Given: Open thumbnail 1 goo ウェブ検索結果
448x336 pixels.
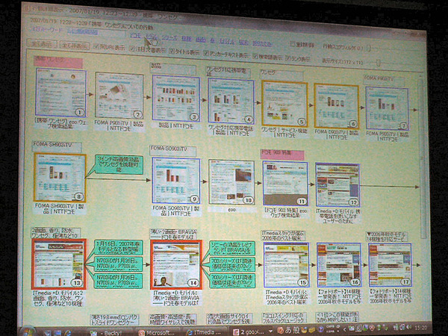Looking at the screenshot, I should click(x=60, y=93).
